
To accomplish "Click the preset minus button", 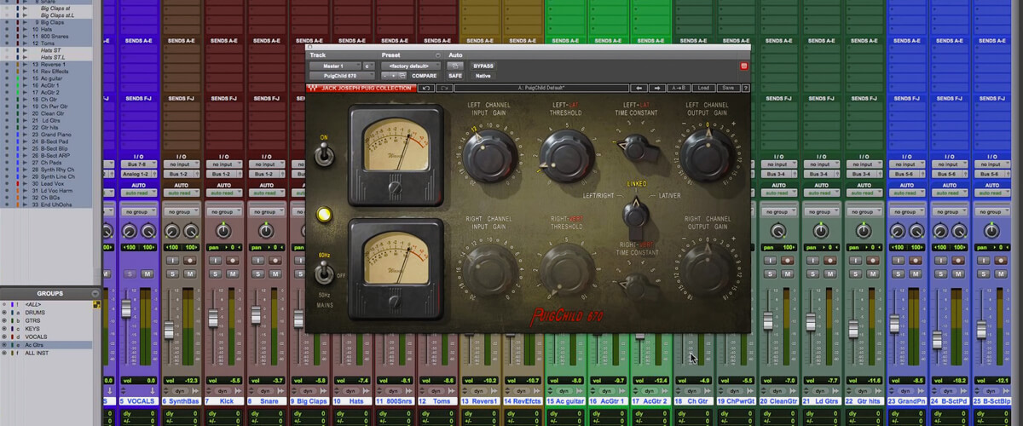I will point(384,76).
